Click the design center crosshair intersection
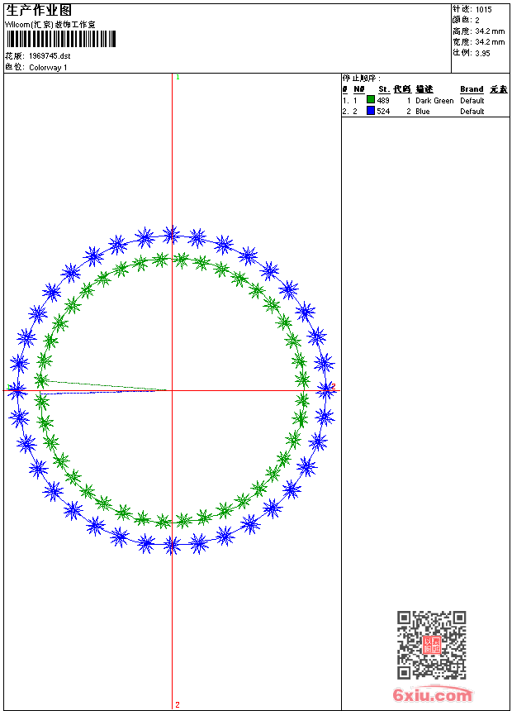This screenshot has width=512, height=711. (172, 390)
